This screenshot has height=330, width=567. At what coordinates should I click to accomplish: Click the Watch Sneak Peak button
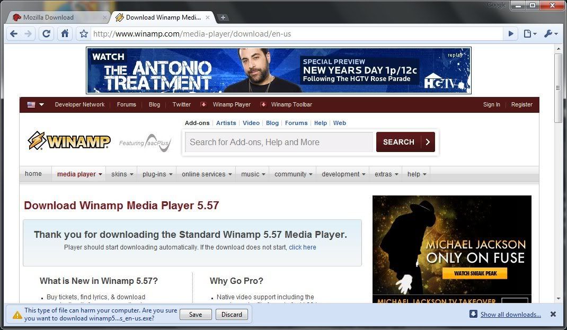point(475,273)
